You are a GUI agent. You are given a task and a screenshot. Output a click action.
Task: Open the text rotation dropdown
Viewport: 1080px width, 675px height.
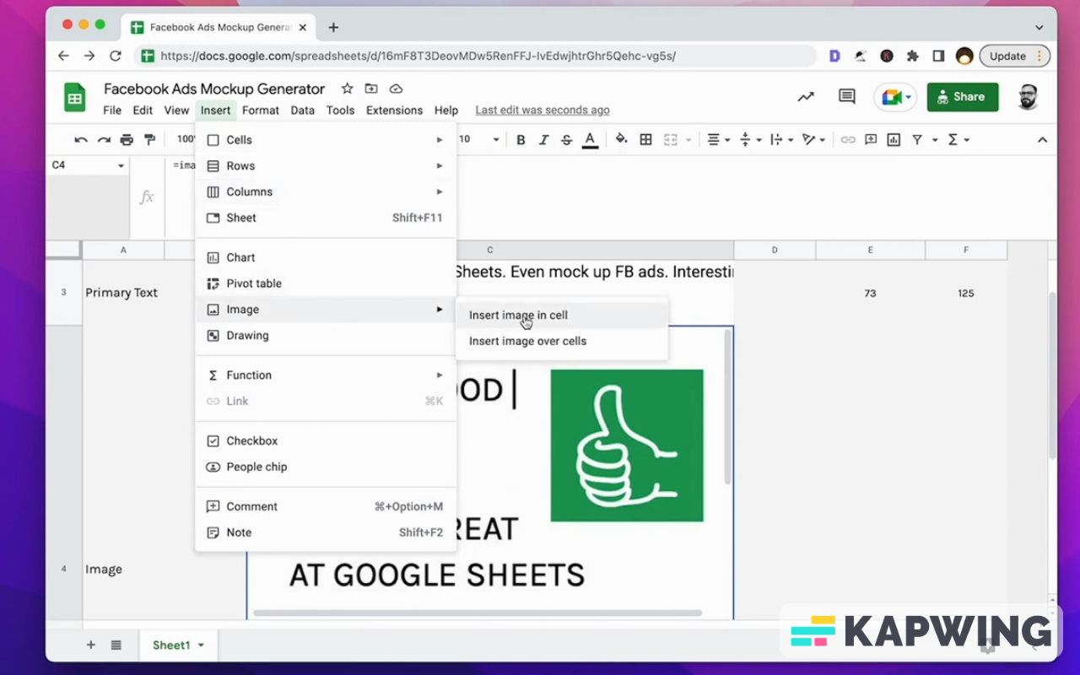814,140
